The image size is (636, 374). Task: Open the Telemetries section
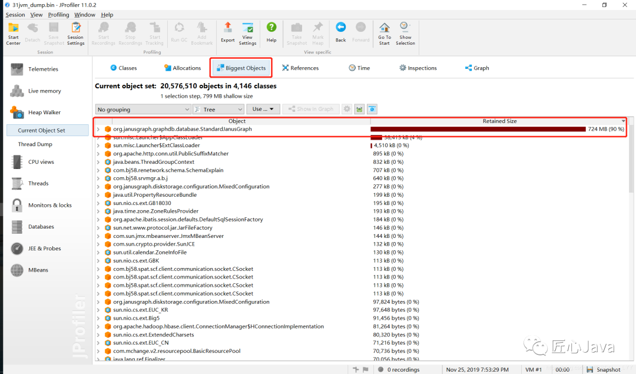(47, 69)
